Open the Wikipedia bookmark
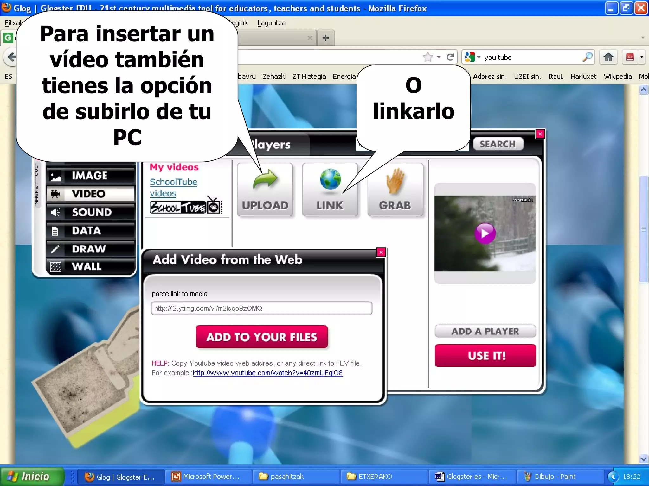 tap(617, 77)
